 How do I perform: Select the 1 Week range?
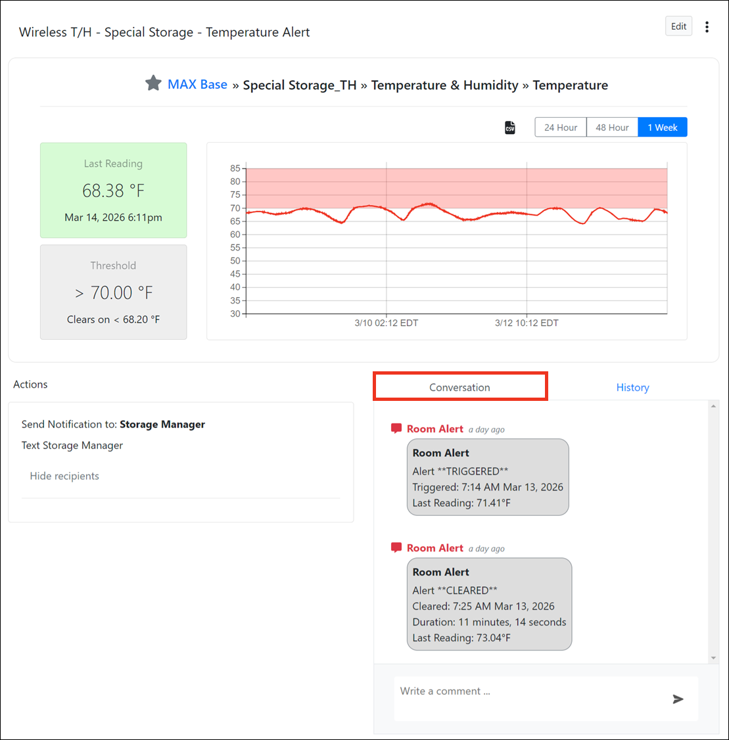point(662,127)
